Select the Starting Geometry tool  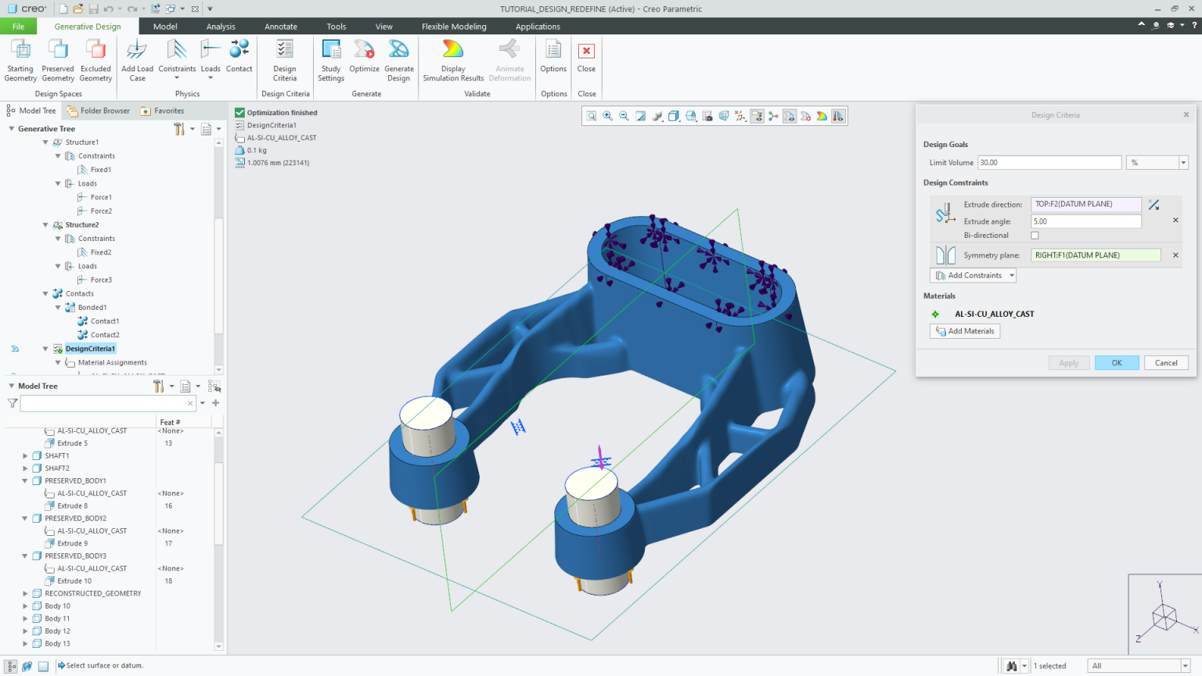[x=20, y=59]
